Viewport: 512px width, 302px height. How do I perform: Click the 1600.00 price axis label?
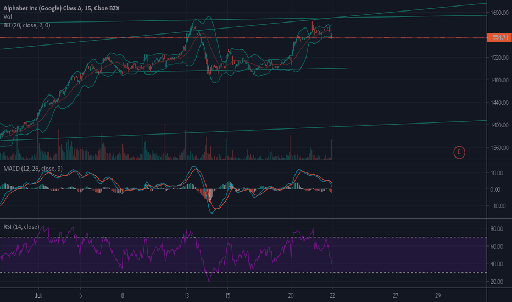tap(499, 13)
